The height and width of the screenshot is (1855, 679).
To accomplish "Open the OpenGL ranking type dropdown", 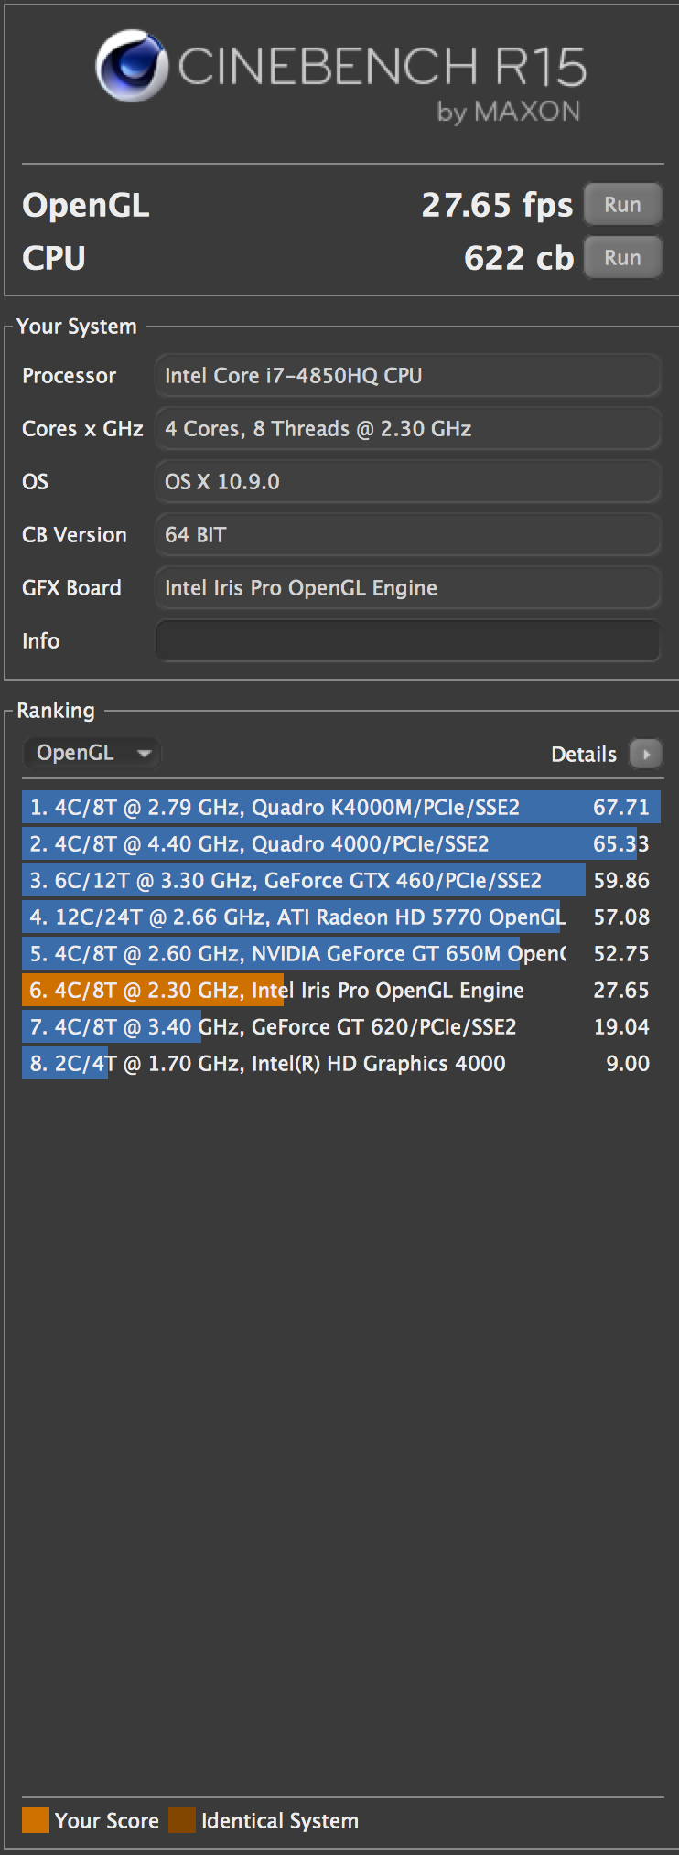I will (x=92, y=754).
